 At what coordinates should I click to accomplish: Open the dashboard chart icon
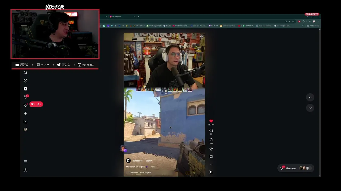click(x=26, y=121)
